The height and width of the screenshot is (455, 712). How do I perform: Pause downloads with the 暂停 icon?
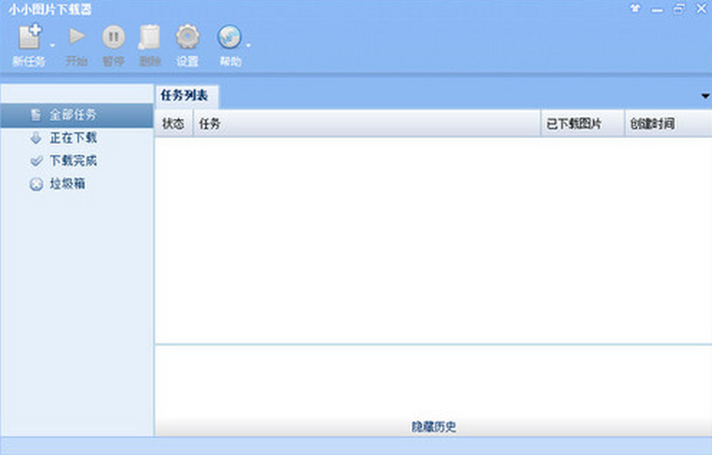click(x=113, y=38)
